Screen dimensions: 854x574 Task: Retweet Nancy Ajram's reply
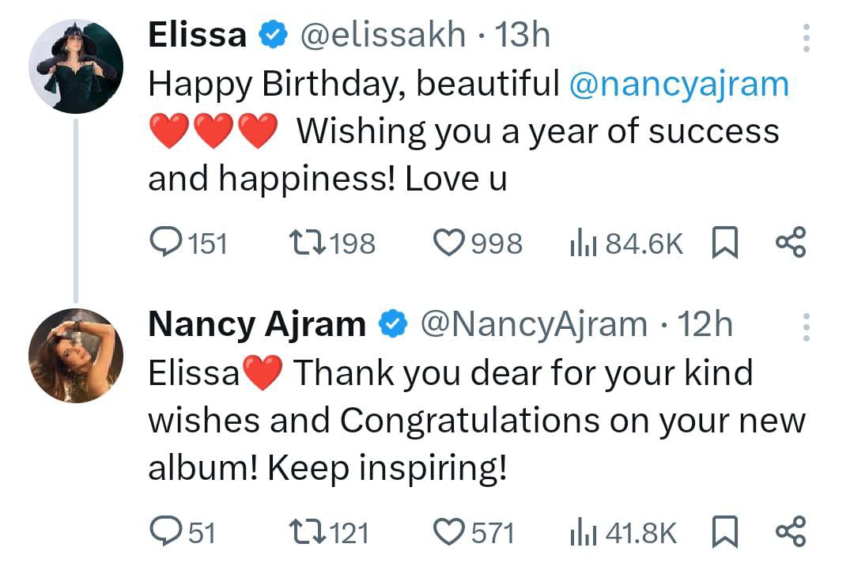(304, 531)
